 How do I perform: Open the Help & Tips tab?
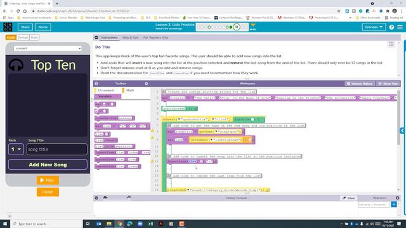click(x=131, y=37)
